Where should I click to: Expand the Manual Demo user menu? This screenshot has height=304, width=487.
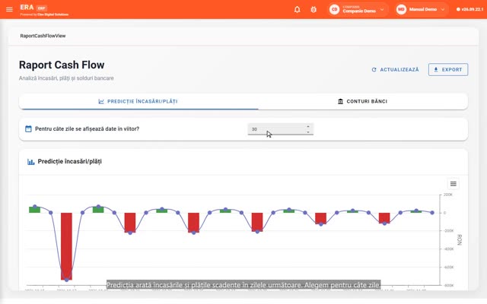point(422,9)
